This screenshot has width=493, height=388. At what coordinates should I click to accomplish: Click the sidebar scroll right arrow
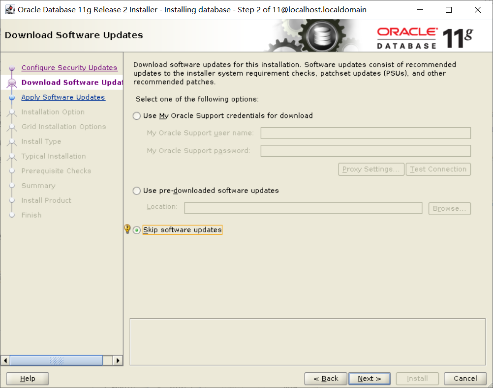(x=118, y=360)
